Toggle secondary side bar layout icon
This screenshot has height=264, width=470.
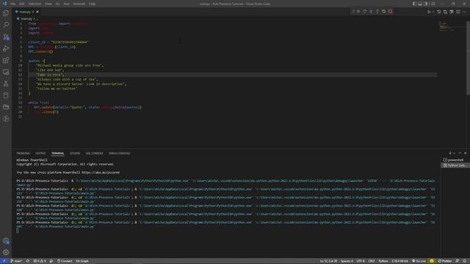point(426,4)
